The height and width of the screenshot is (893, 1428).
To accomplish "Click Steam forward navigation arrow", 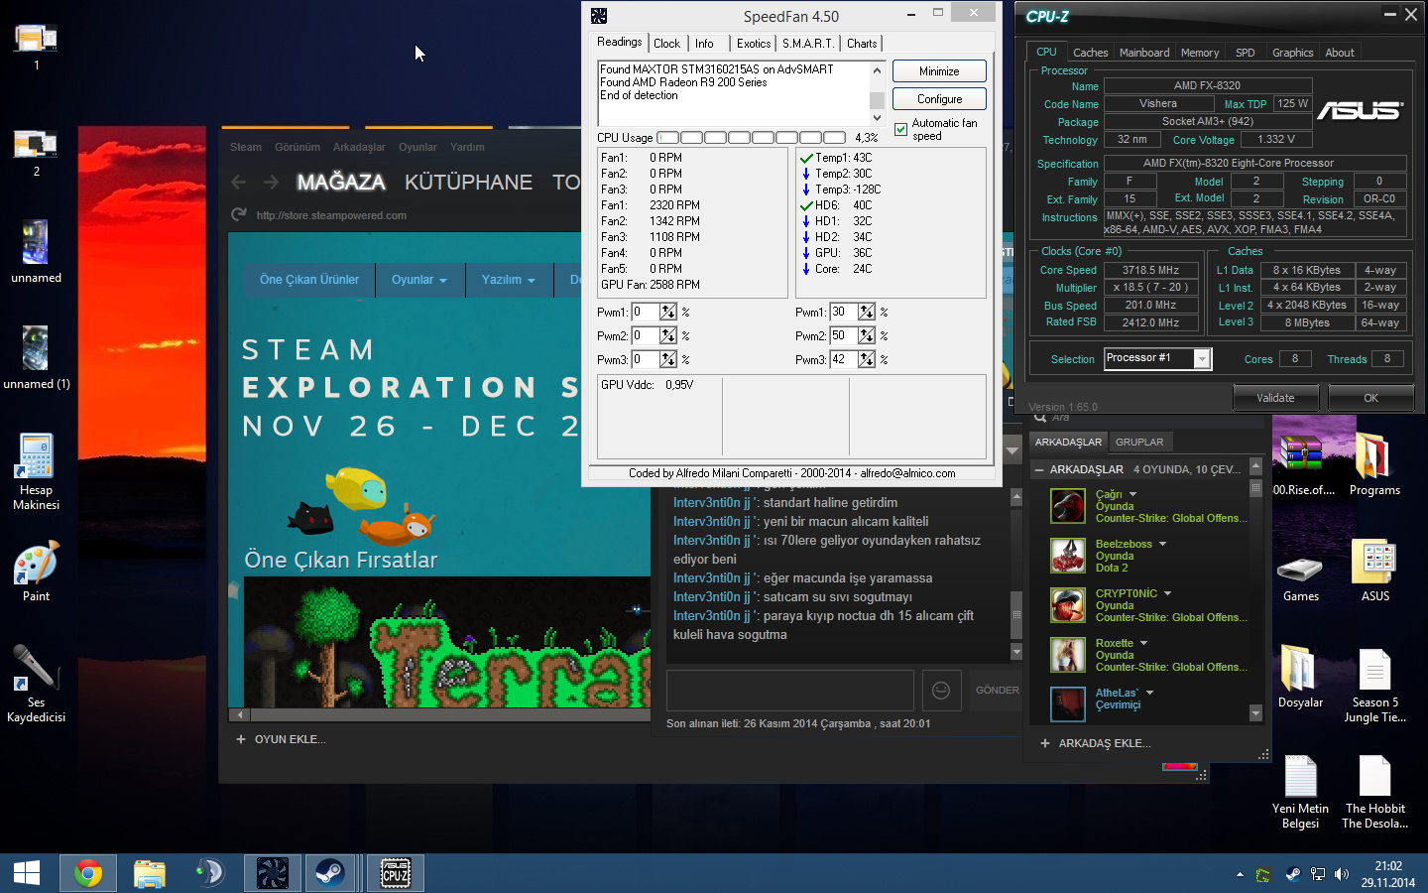I will click(x=271, y=183).
